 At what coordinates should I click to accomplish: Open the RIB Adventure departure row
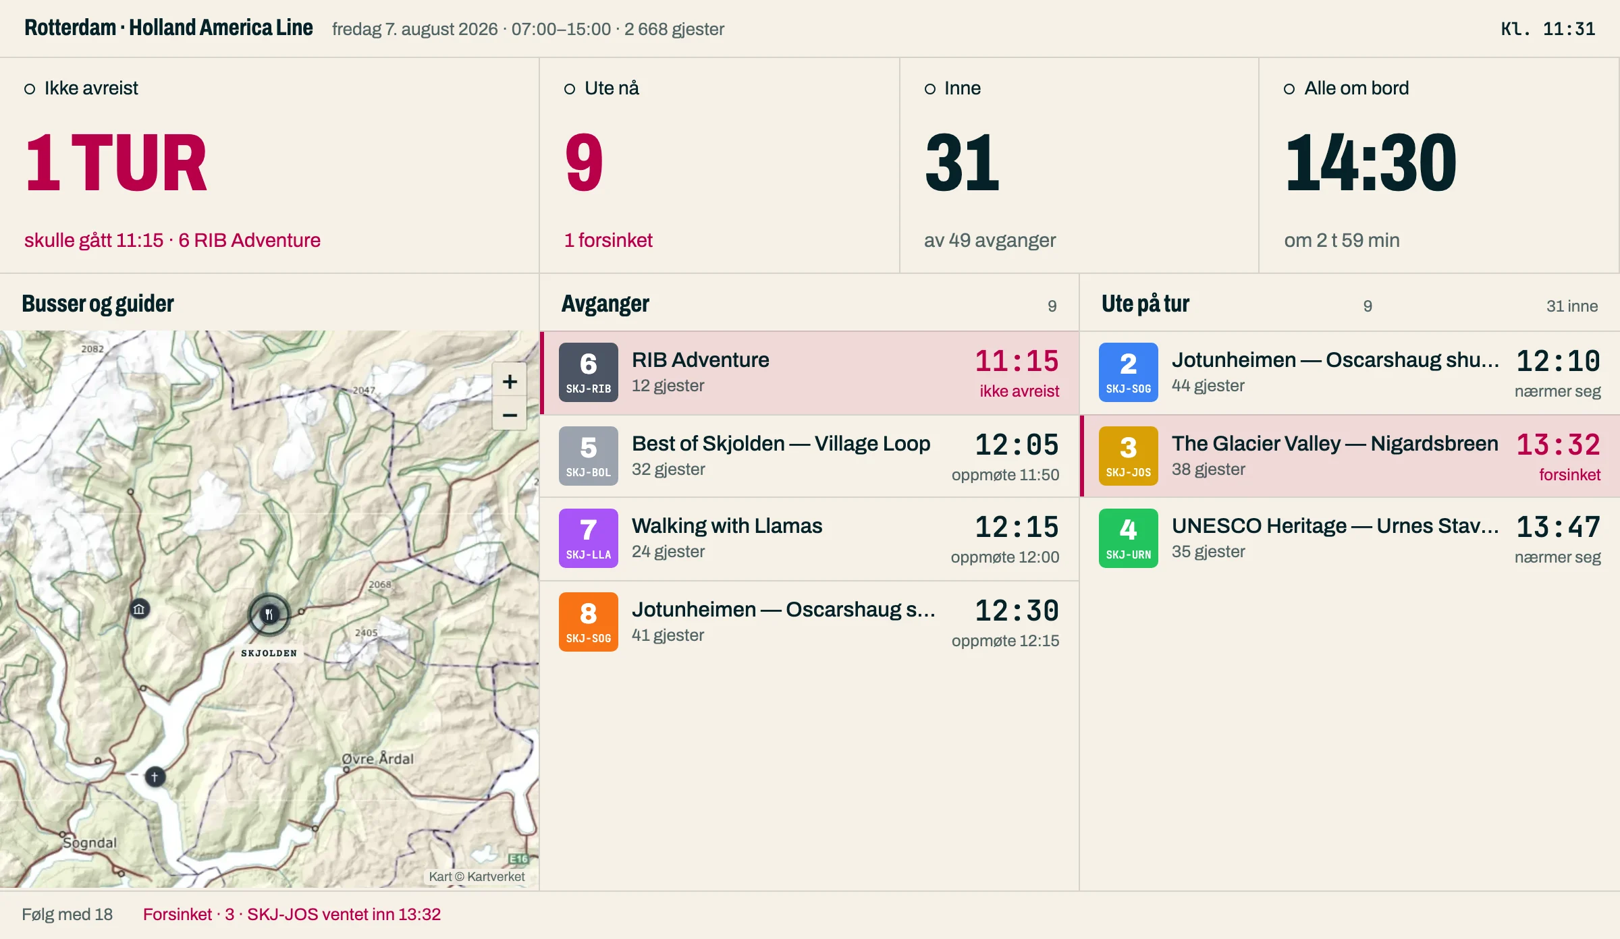[x=809, y=373]
